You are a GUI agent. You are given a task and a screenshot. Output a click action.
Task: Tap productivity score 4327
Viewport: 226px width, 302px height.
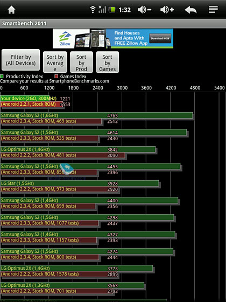112,235
